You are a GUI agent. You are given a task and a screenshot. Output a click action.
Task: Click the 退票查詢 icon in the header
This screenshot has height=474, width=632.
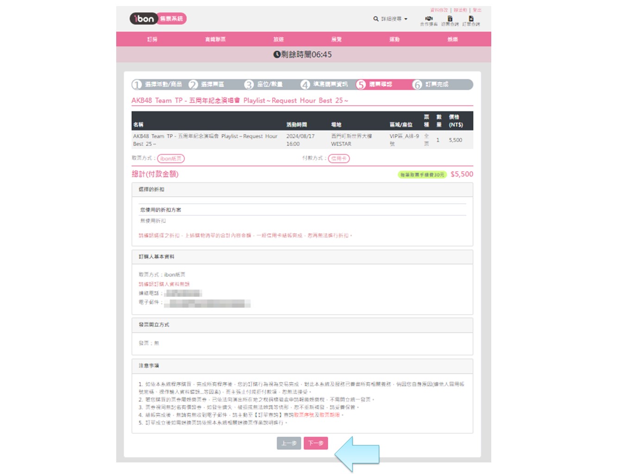pyautogui.click(x=450, y=19)
